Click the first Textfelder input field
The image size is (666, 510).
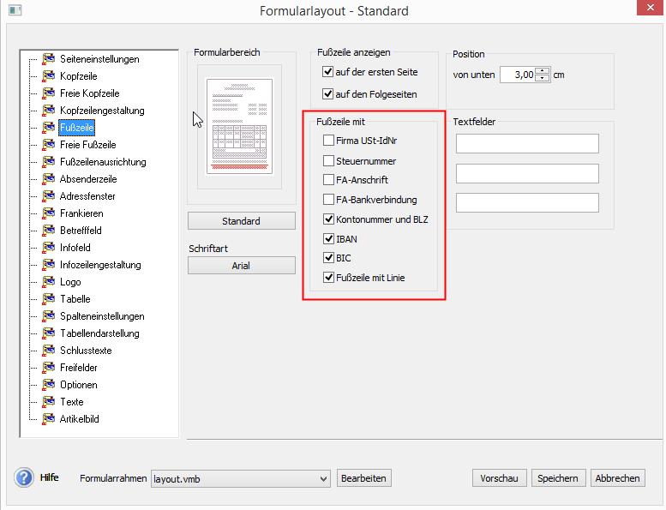click(527, 143)
